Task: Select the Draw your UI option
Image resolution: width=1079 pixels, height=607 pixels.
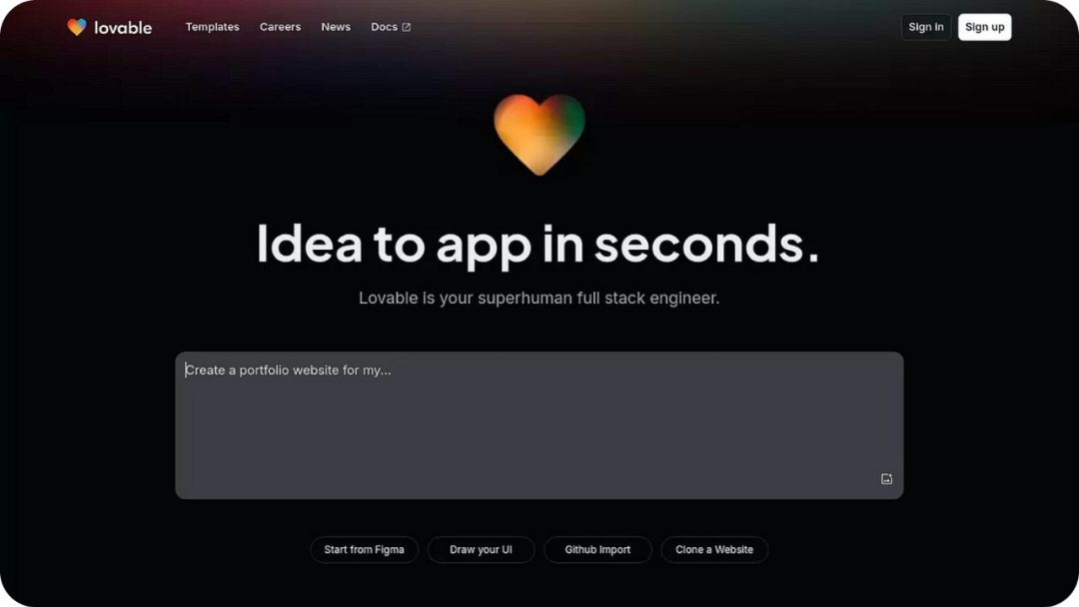Action: coord(481,550)
